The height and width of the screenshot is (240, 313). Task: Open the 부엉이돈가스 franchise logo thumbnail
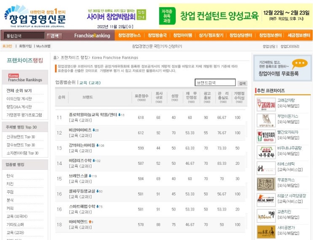tap(266, 120)
